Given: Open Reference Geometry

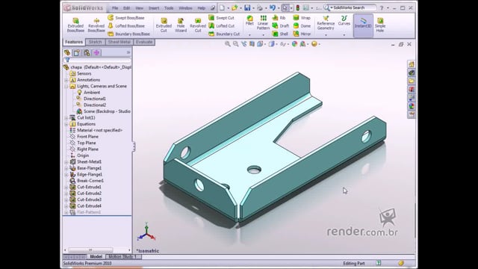Looking at the screenshot, I should (326, 23).
